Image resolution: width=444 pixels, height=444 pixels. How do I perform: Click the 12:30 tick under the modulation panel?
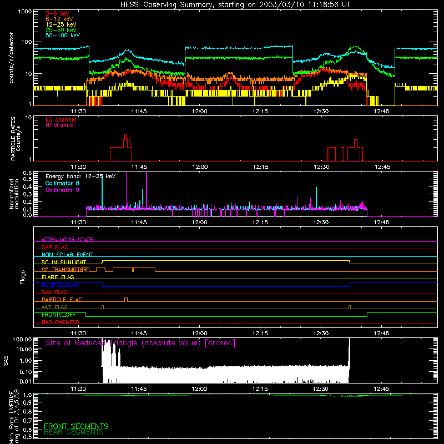pos(321,223)
